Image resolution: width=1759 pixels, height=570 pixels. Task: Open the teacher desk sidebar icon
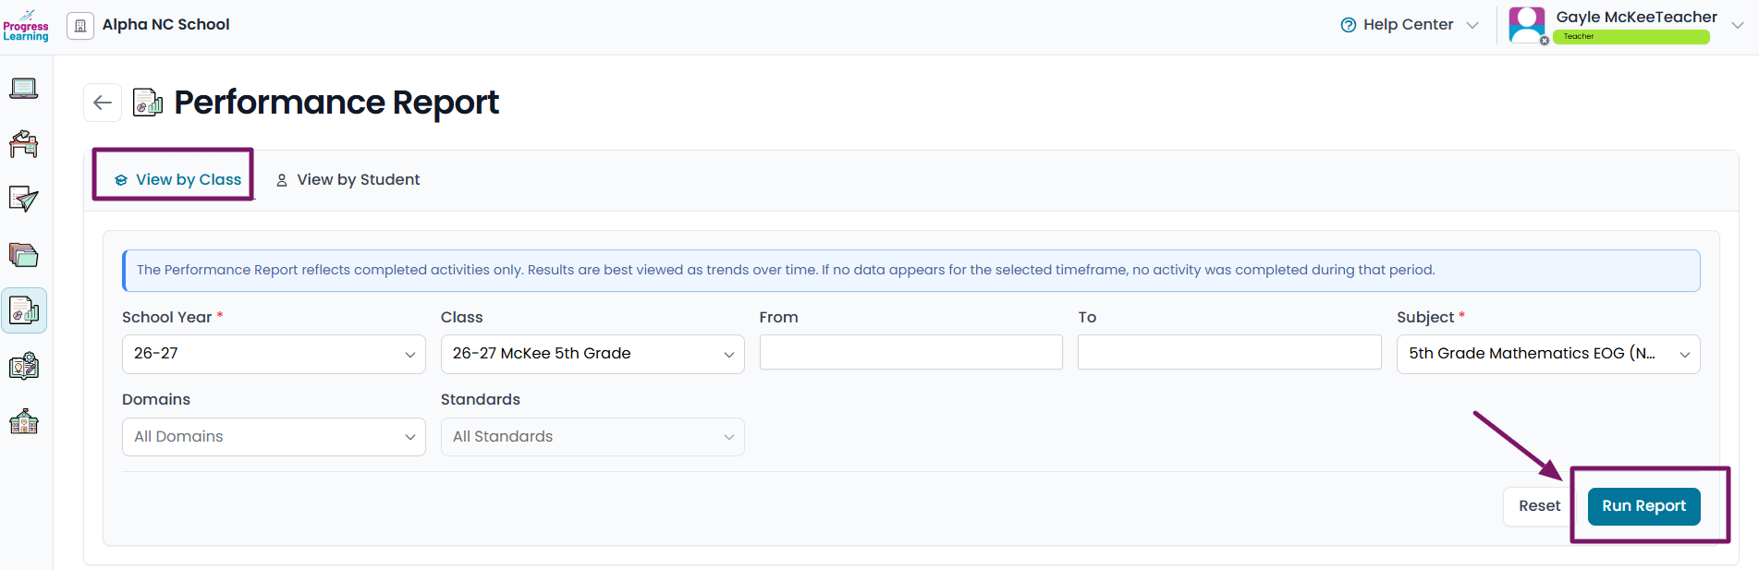click(x=24, y=144)
